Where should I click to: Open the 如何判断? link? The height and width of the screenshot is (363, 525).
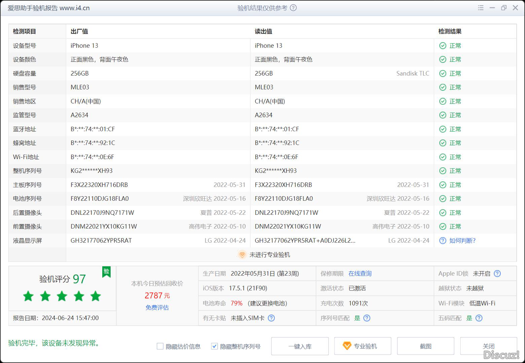(x=462, y=241)
